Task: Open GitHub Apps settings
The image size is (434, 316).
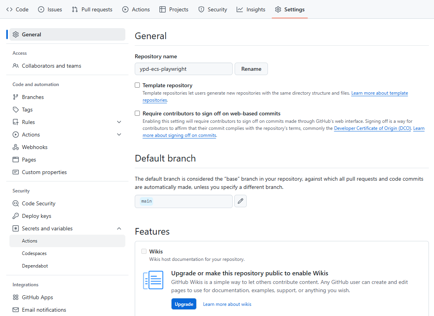Action: pos(67,297)
